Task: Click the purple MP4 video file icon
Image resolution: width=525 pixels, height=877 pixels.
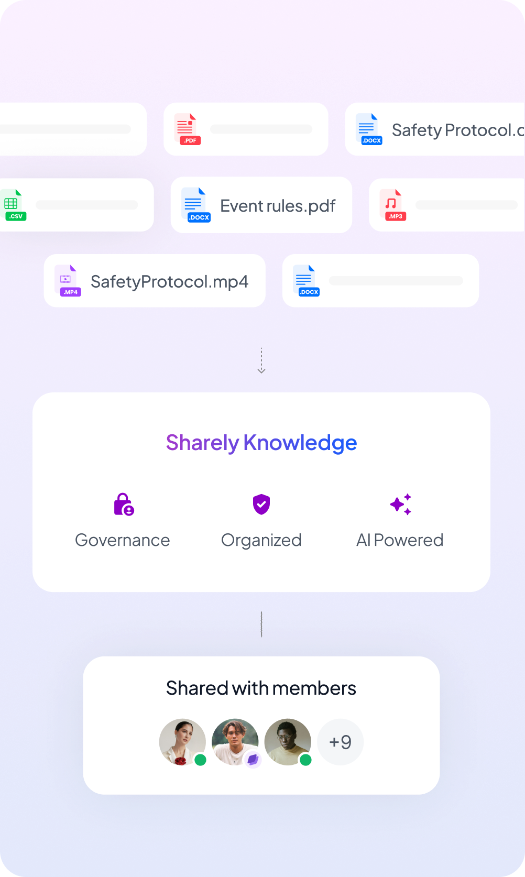Action: point(68,281)
